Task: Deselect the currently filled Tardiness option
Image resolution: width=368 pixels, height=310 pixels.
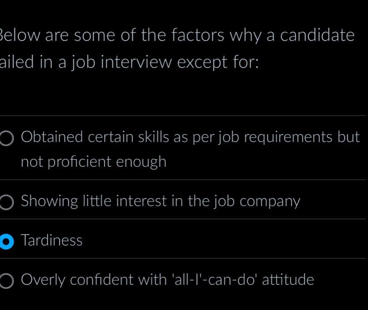Action: pos(6,240)
